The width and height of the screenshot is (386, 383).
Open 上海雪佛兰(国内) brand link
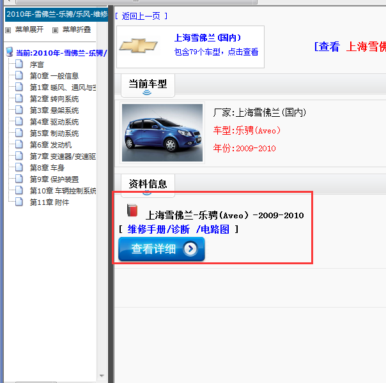pos(208,38)
